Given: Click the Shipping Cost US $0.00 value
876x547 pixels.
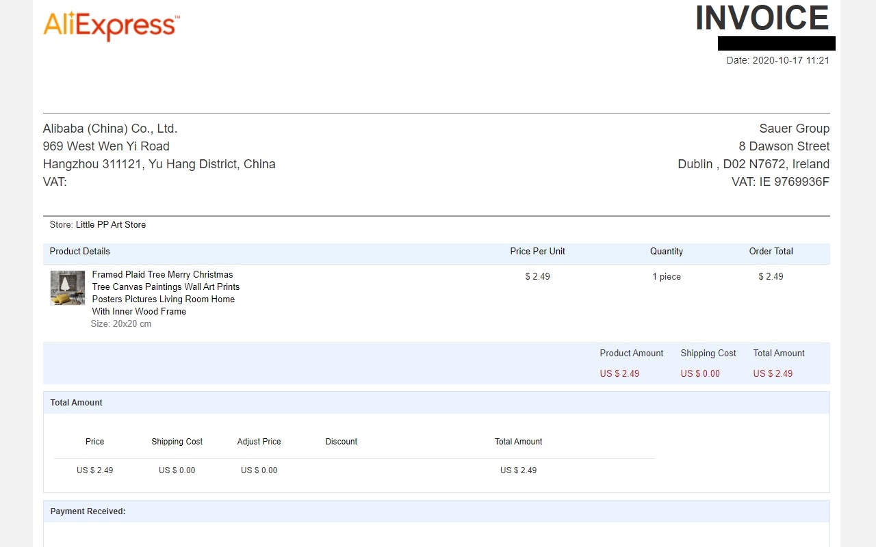Looking at the screenshot, I should click(699, 373).
